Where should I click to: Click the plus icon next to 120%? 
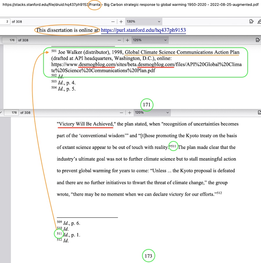(129, 112)
